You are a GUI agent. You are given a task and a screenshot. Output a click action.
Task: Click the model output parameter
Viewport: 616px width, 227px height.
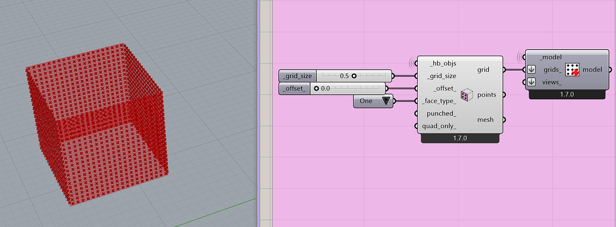point(593,70)
